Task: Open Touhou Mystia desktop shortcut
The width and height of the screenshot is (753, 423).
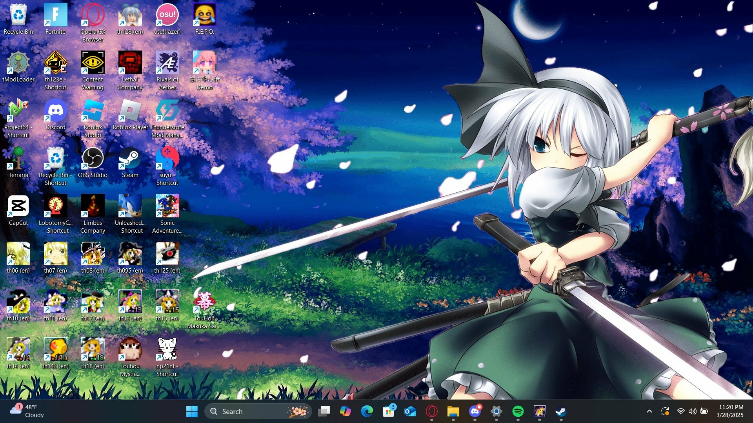Action: coord(130,357)
